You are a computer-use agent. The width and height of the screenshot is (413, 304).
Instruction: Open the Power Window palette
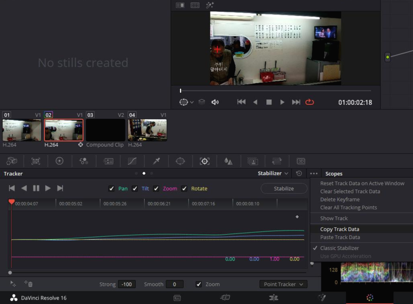pyautogui.click(x=180, y=161)
